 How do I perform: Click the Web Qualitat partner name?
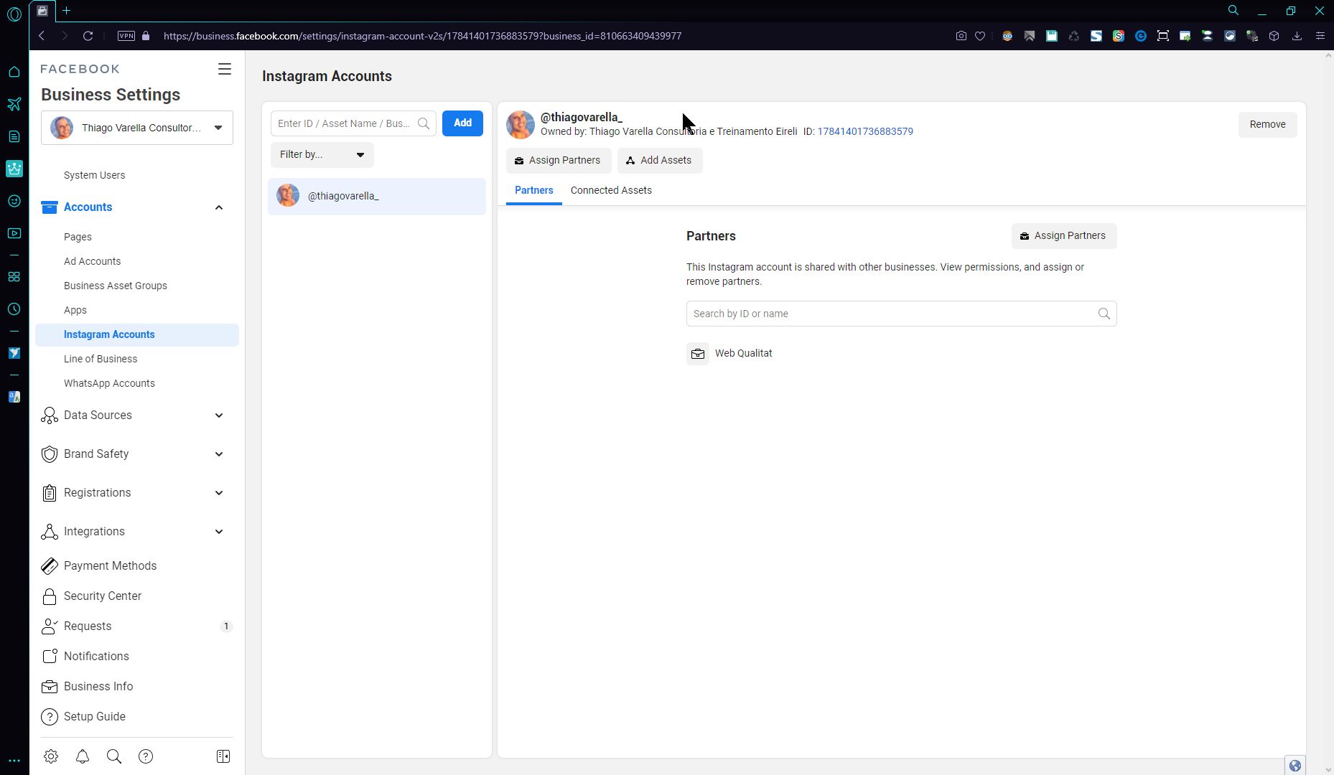[x=744, y=354]
